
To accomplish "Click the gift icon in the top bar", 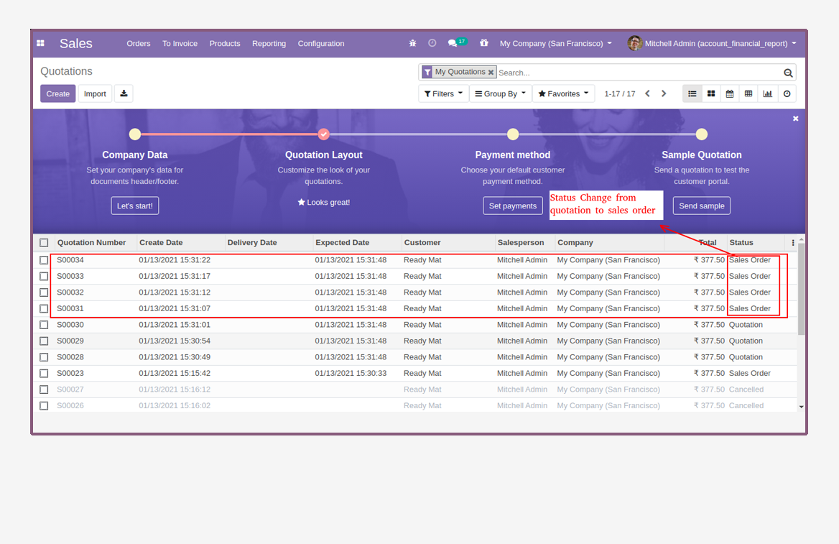I will click(483, 42).
